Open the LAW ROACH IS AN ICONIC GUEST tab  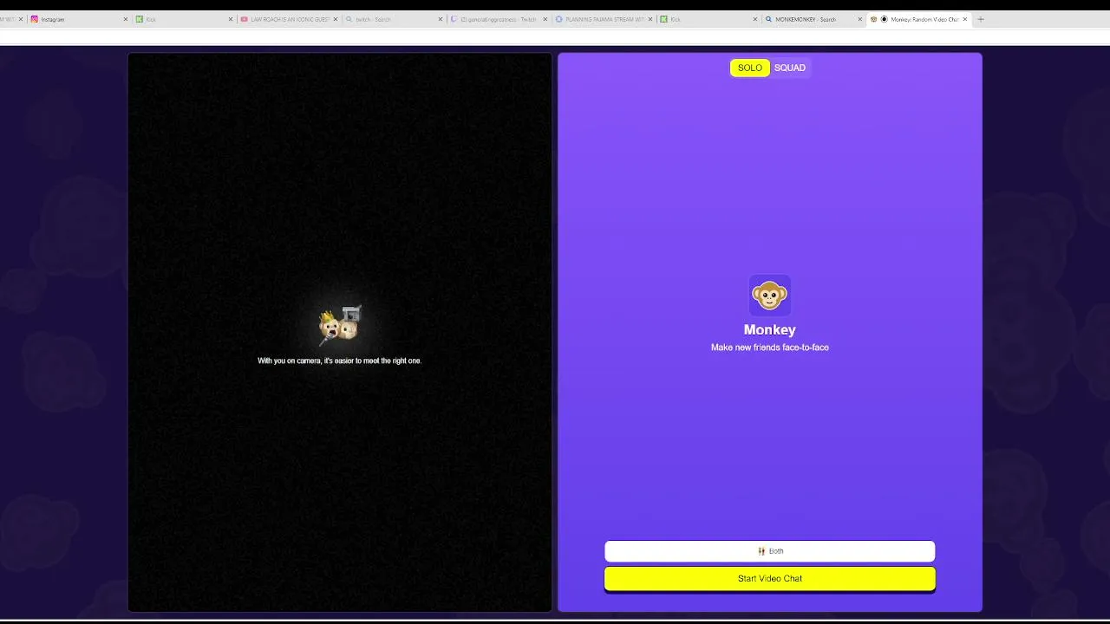289,19
